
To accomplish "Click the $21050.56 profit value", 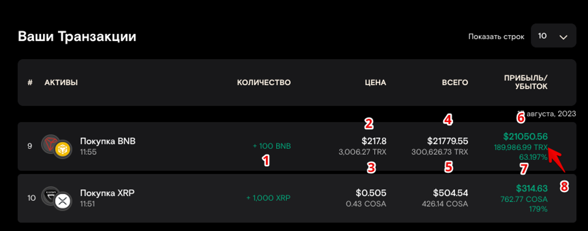I will (526, 136).
